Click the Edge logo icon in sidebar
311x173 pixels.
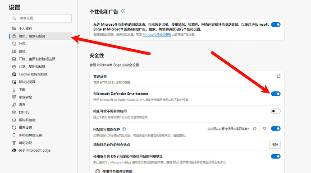[x=14, y=150]
